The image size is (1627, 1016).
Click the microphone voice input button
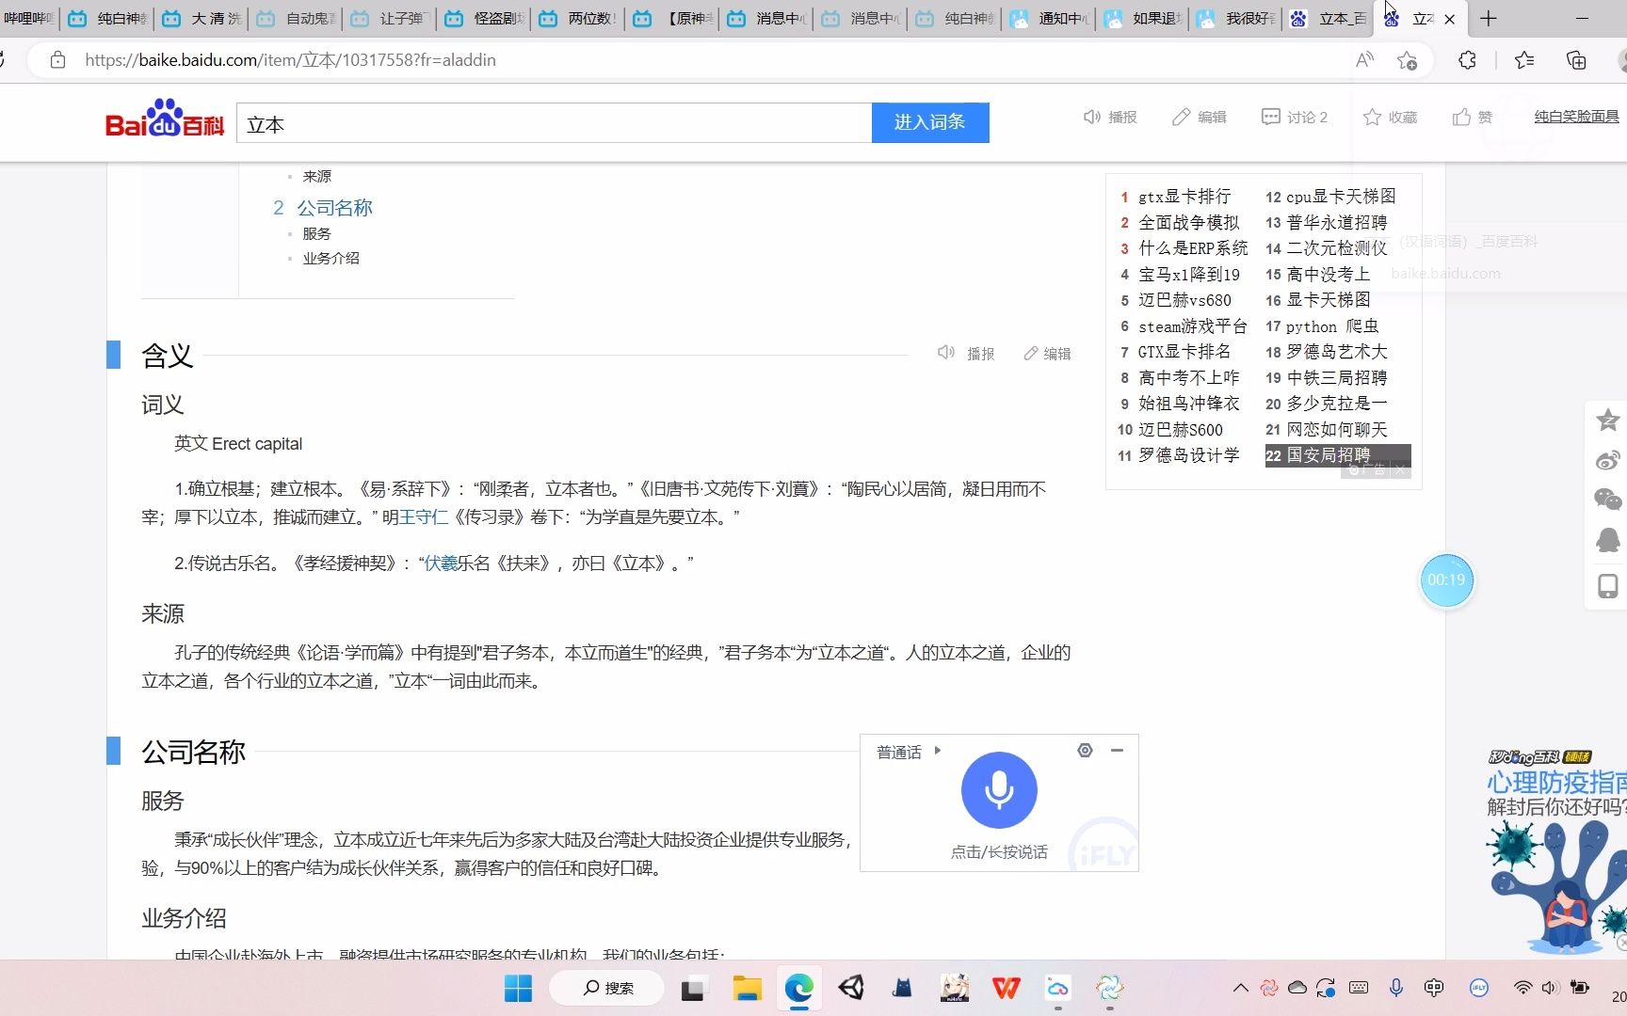pyautogui.click(x=999, y=790)
